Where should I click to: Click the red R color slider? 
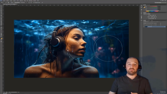coord(152,6)
